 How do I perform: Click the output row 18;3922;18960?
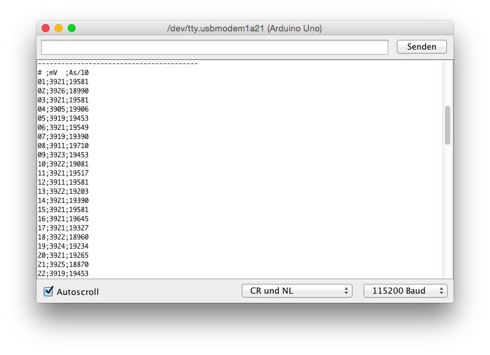pyautogui.click(x=63, y=237)
